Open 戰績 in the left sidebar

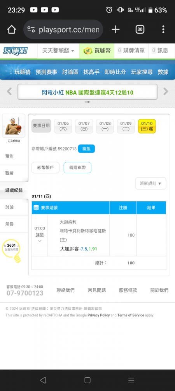pyautogui.click(x=14, y=173)
